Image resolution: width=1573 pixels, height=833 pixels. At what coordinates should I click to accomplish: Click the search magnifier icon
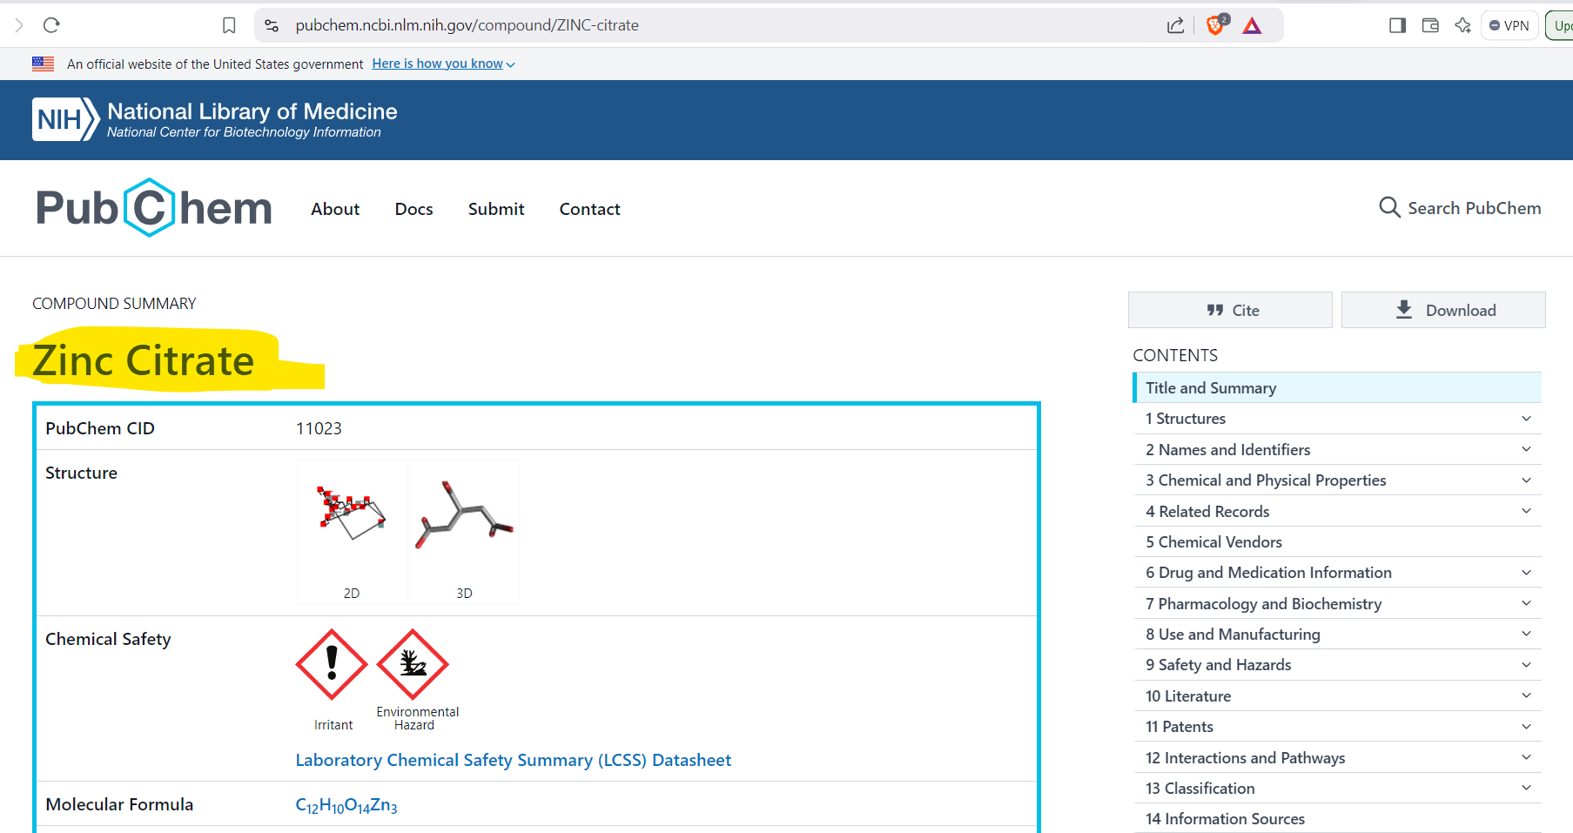point(1390,207)
